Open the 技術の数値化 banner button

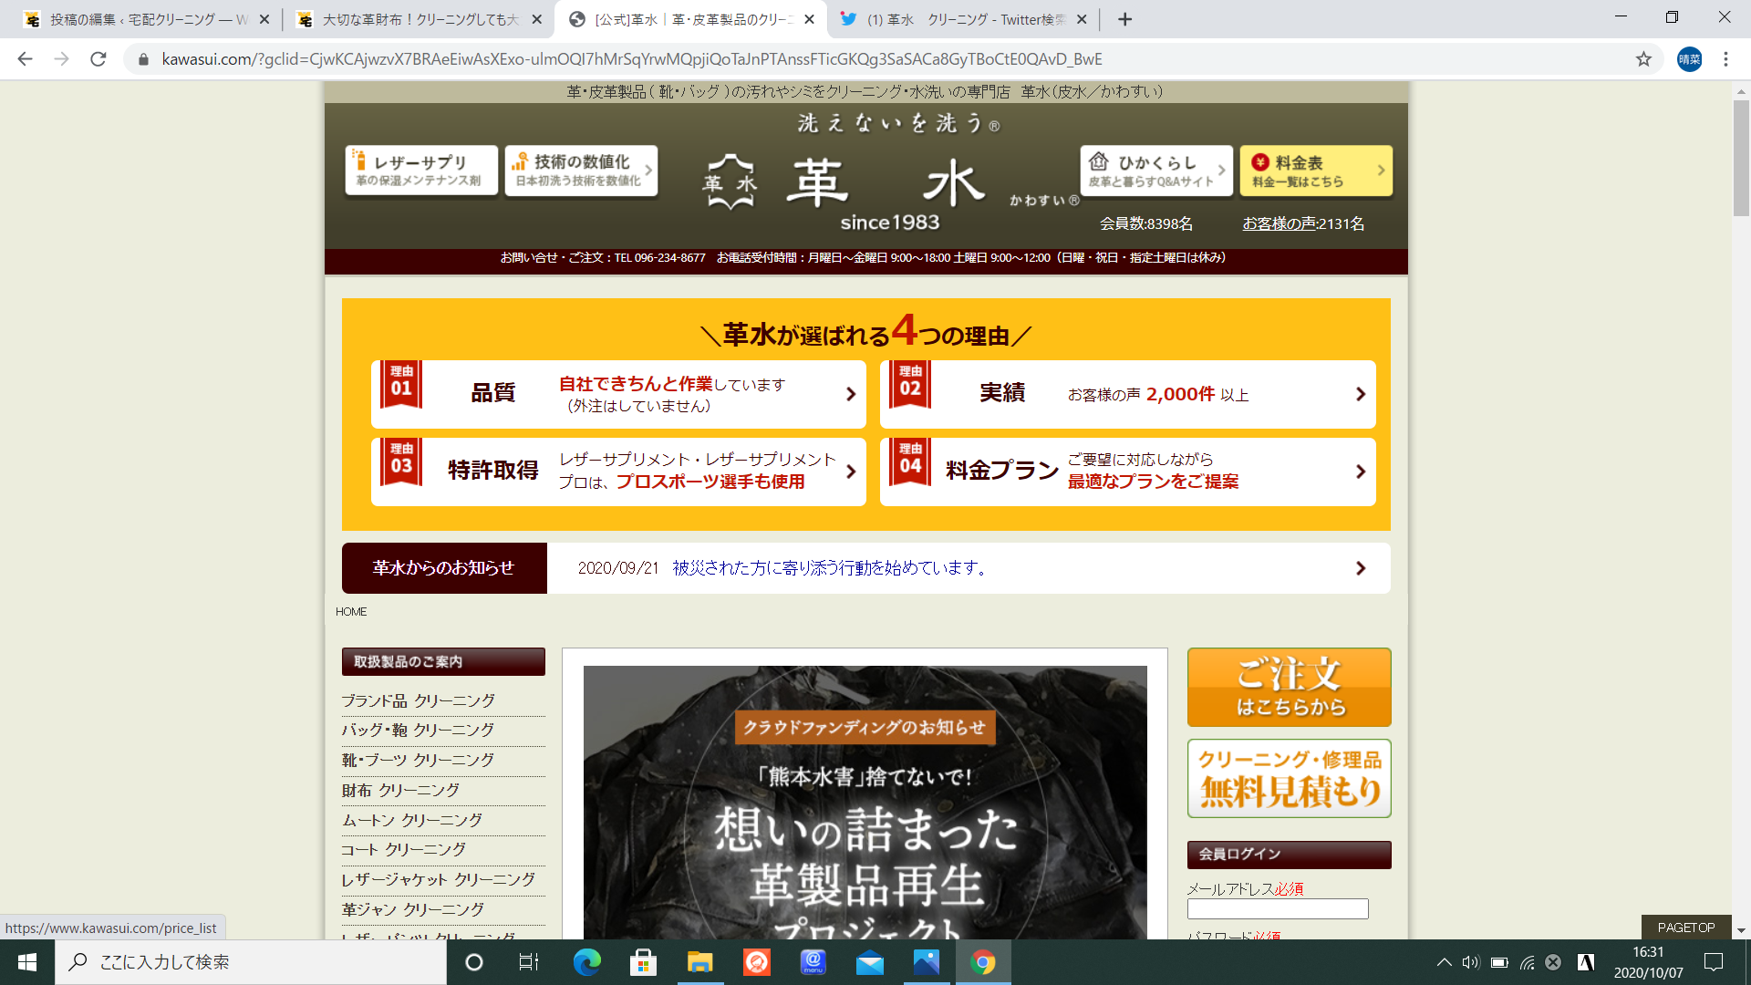(581, 171)
